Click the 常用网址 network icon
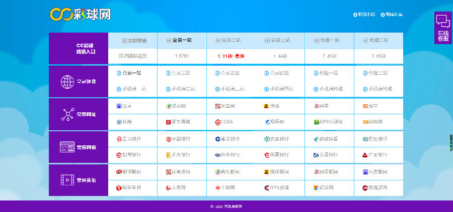453x212 pixels. point(67,114)
